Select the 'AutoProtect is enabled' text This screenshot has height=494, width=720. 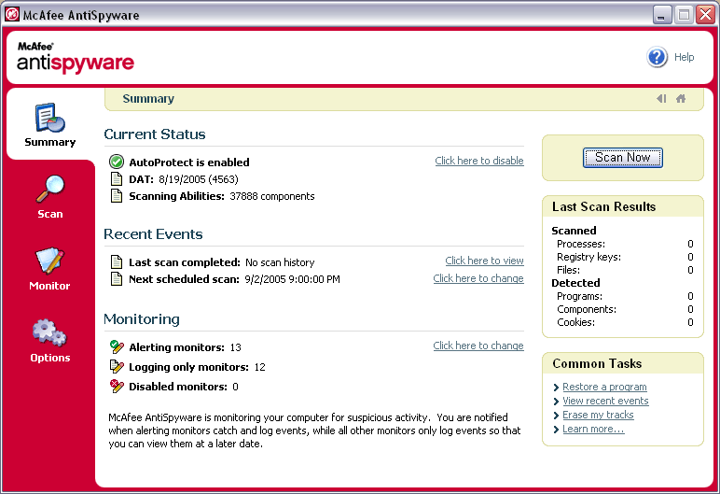point(189,162)
